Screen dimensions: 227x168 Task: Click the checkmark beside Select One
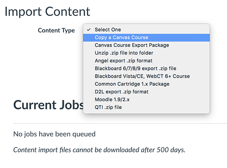coord(89,30)
